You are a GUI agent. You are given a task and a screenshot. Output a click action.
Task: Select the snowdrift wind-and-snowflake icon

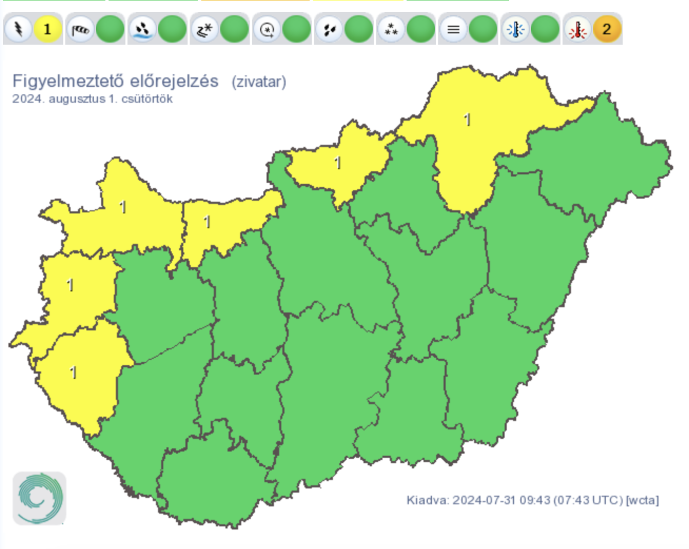coord(205,29)
